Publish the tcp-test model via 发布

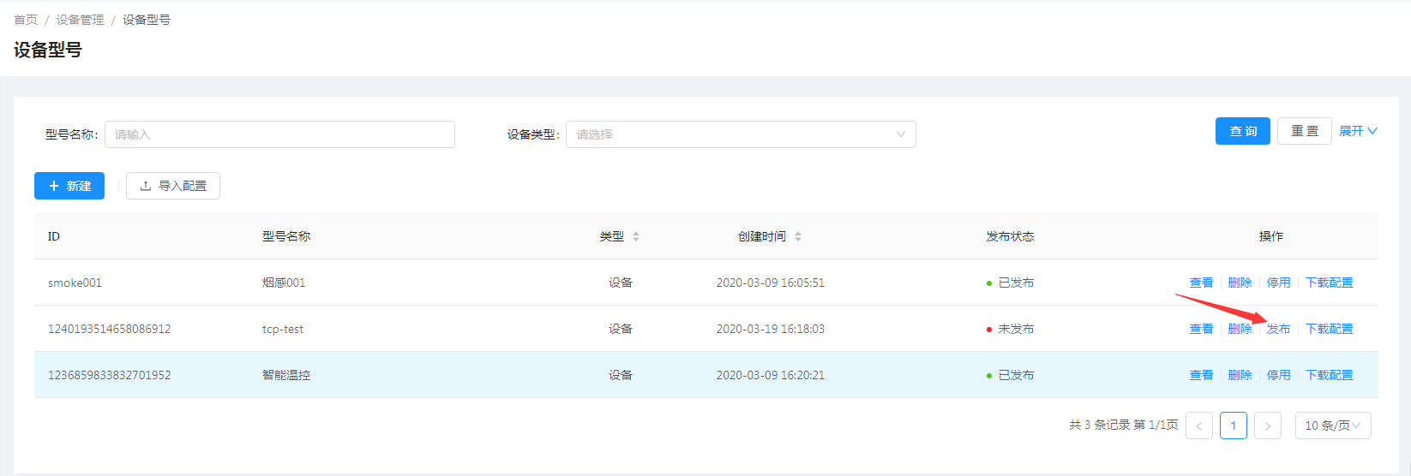point(1278,329)
